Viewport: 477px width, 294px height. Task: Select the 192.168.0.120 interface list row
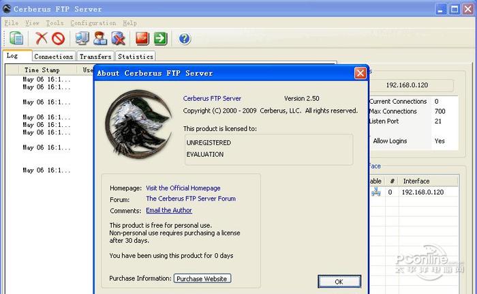[413, 192]
